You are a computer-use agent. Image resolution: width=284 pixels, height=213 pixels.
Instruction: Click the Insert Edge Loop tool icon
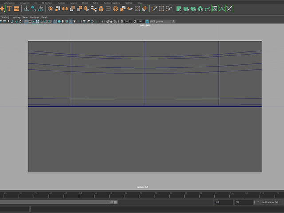[161, 8]
